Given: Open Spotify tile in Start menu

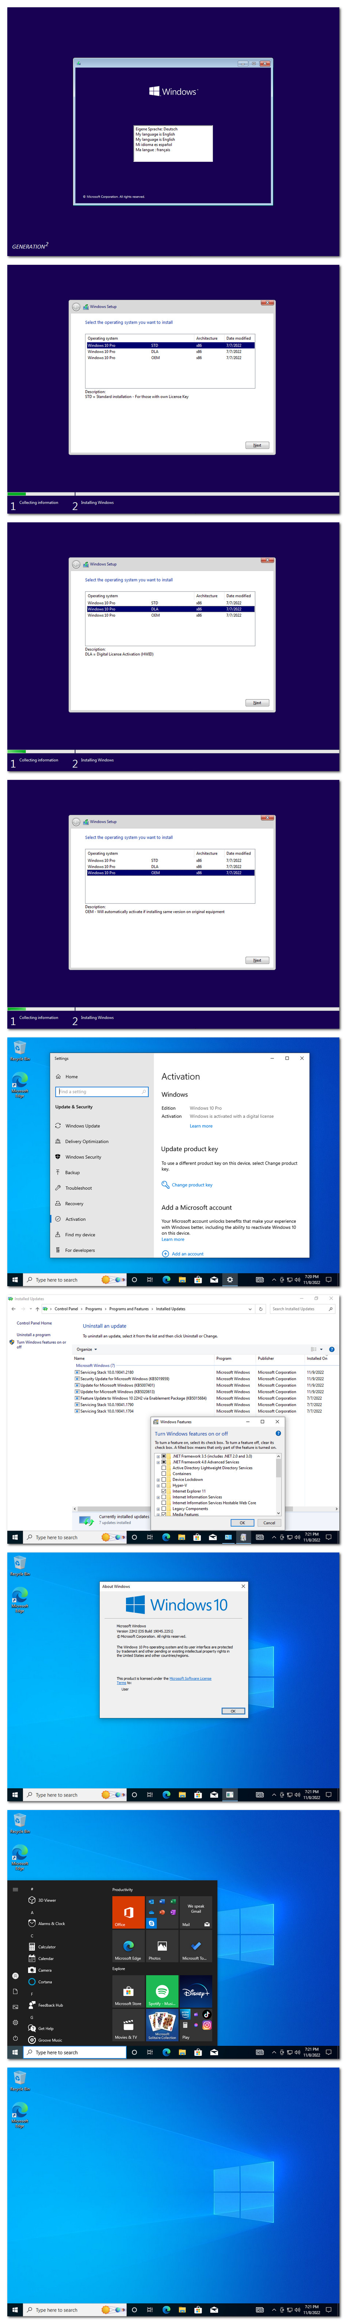Looking at the screenshot, I should pos(162,1992).
